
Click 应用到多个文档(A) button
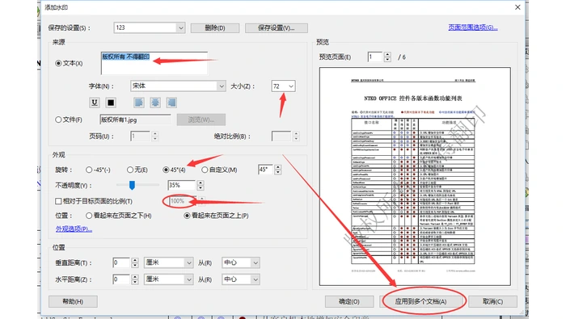coord(421,301)
